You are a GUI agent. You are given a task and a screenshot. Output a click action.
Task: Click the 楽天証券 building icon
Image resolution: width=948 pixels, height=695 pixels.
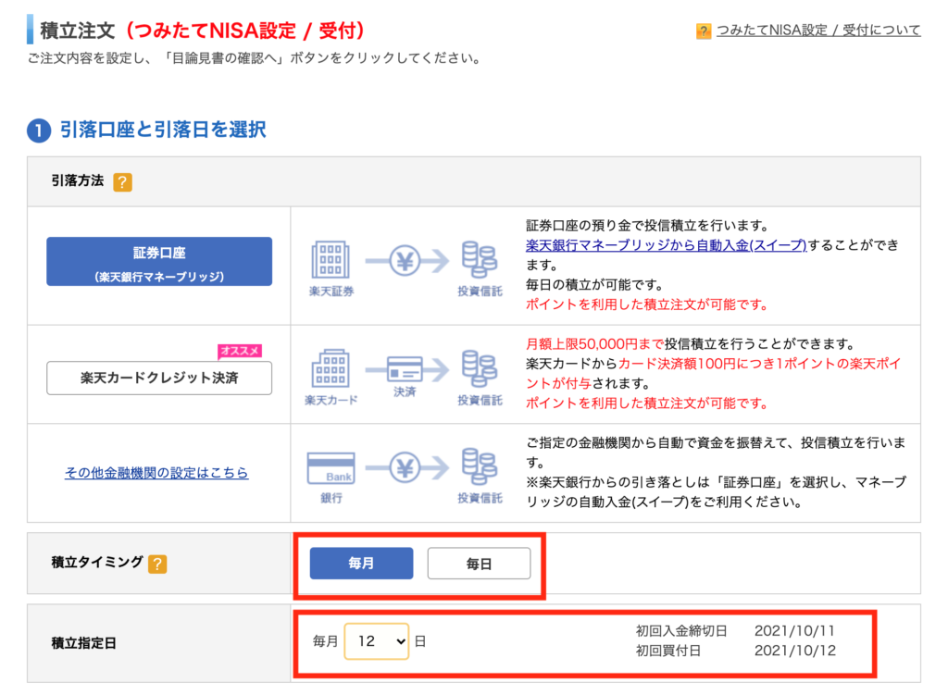coord(331,260)
